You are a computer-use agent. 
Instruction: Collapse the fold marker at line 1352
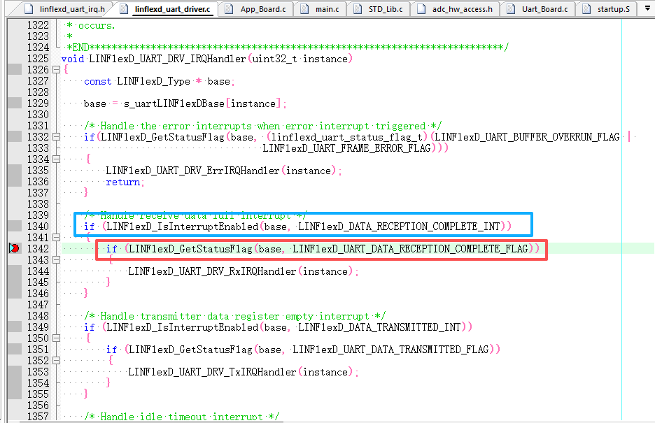pyautogui.click(x=57, y=360)
